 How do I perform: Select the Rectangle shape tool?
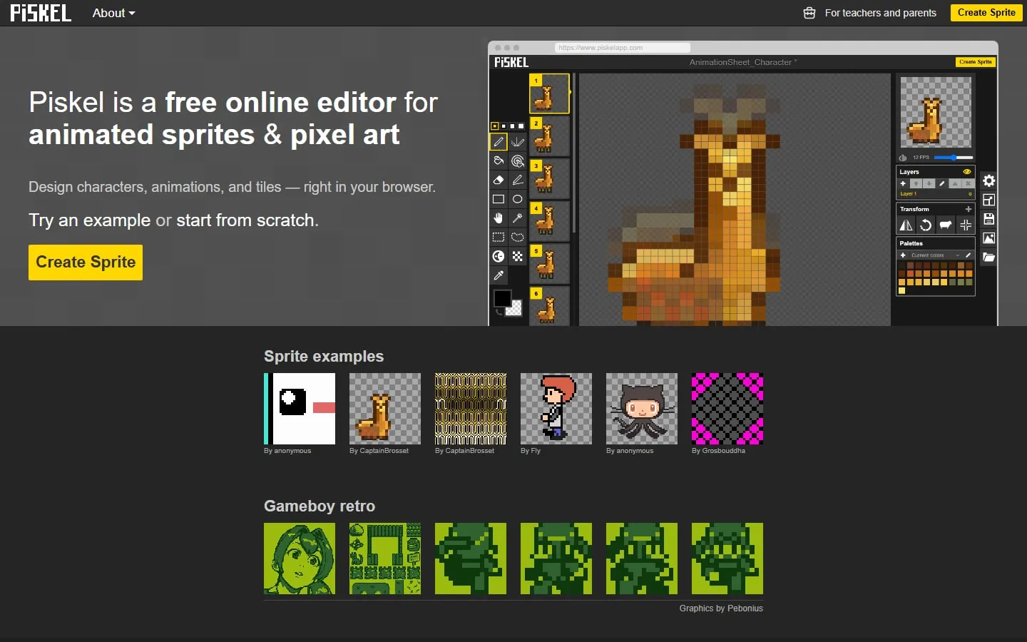pyautogui.click(x=499, y=199)
